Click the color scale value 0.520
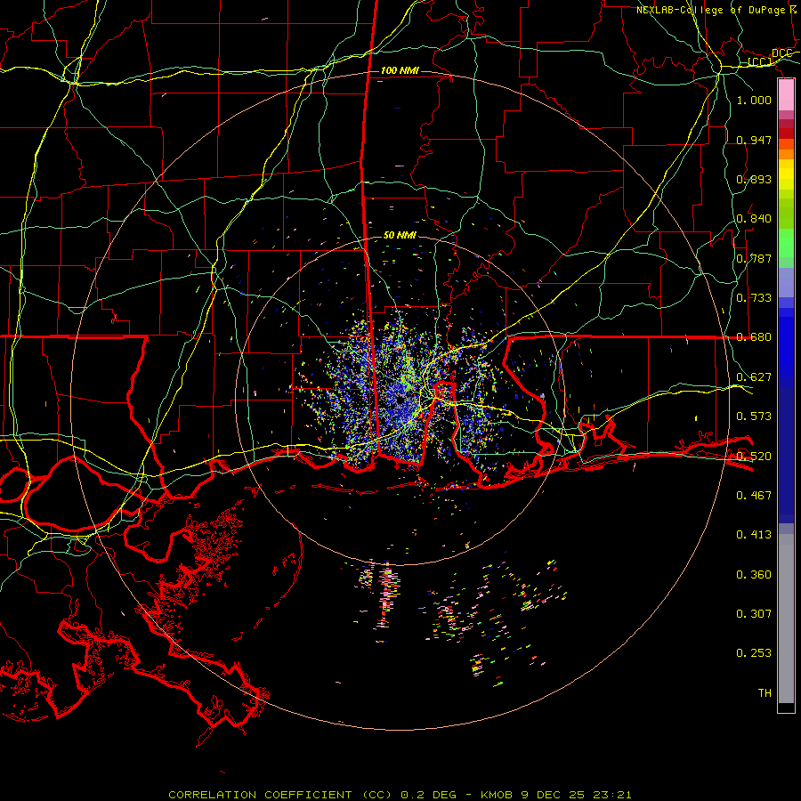The height and width of the screenshot is (801, 801). [x=754, y=456]
